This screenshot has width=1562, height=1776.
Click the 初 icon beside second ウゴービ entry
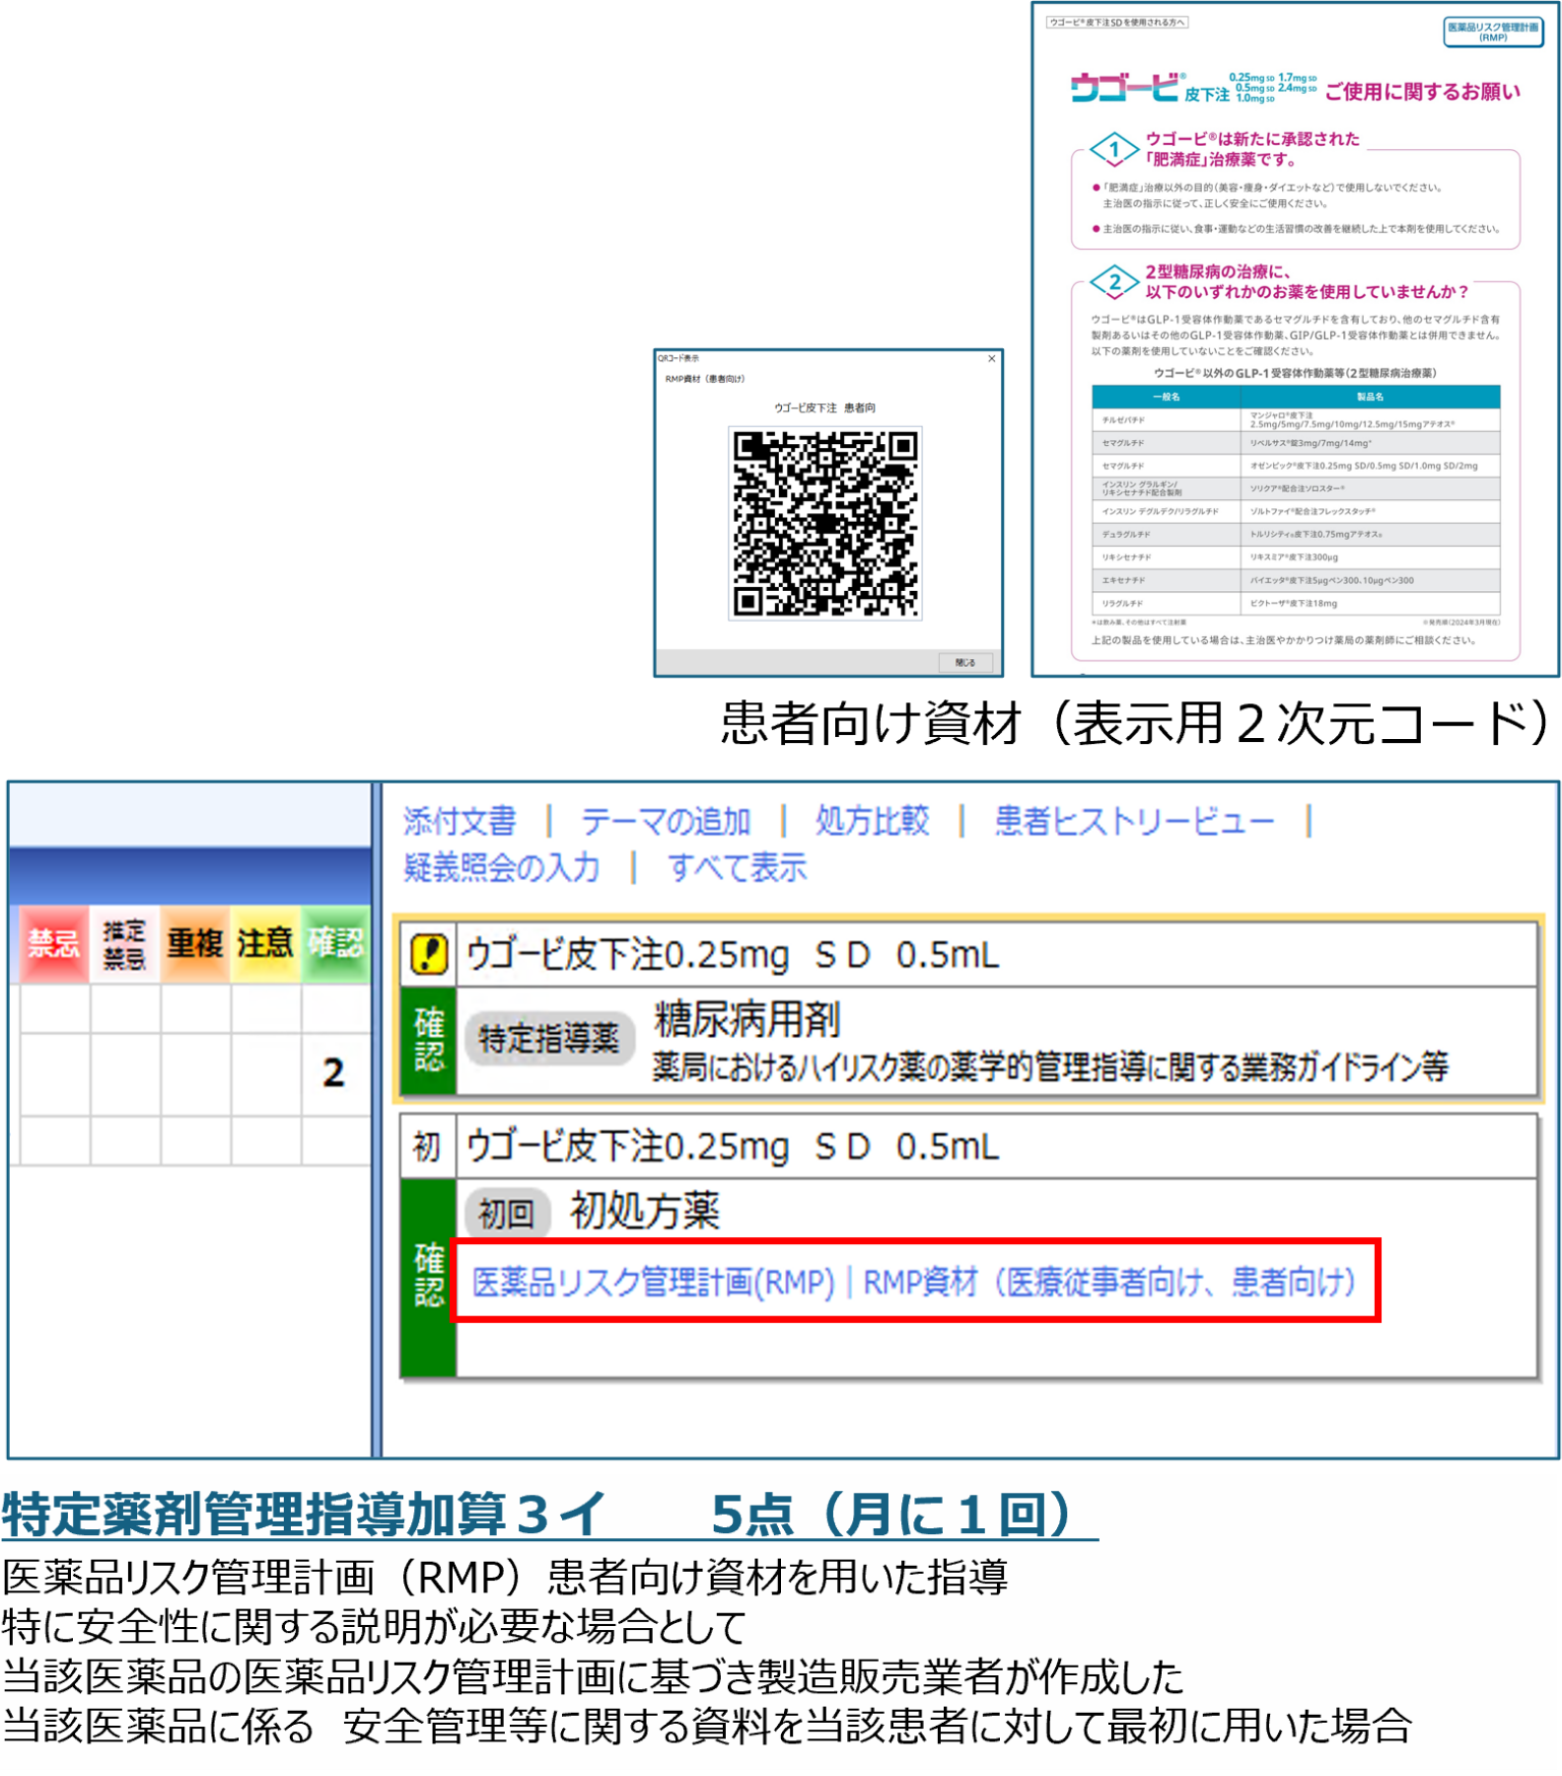[x=427, y=1147]
